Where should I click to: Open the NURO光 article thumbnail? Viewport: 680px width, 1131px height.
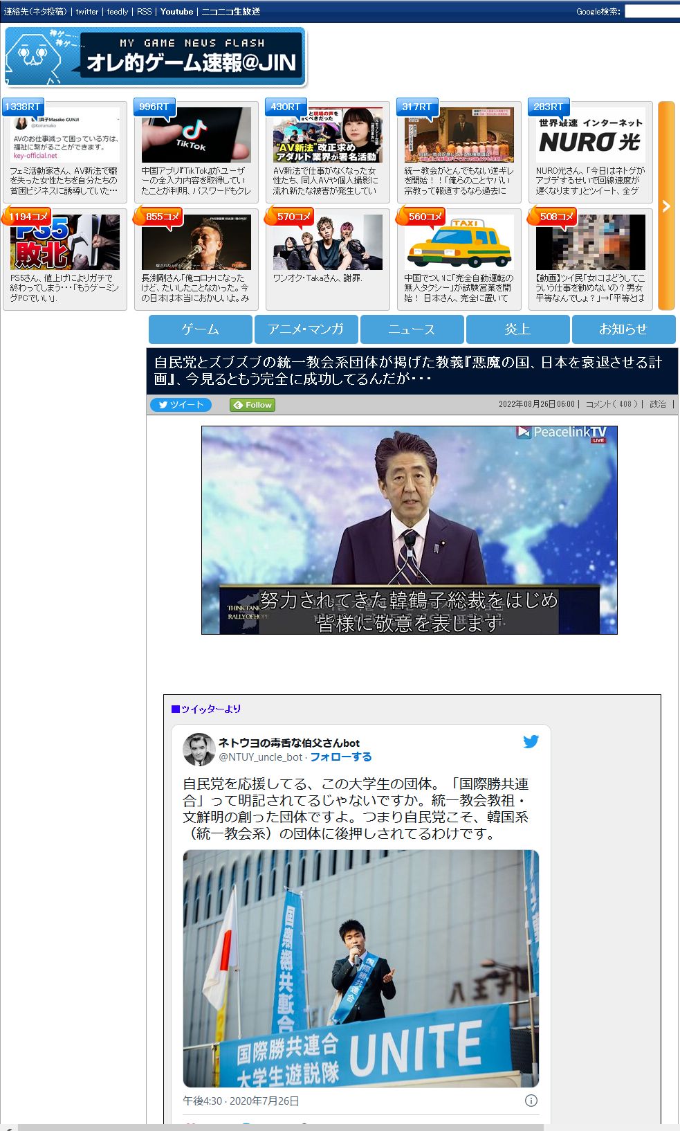[590, 135]
